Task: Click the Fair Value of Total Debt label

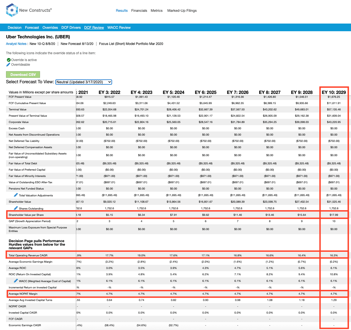Action: (x=23, y=163)
